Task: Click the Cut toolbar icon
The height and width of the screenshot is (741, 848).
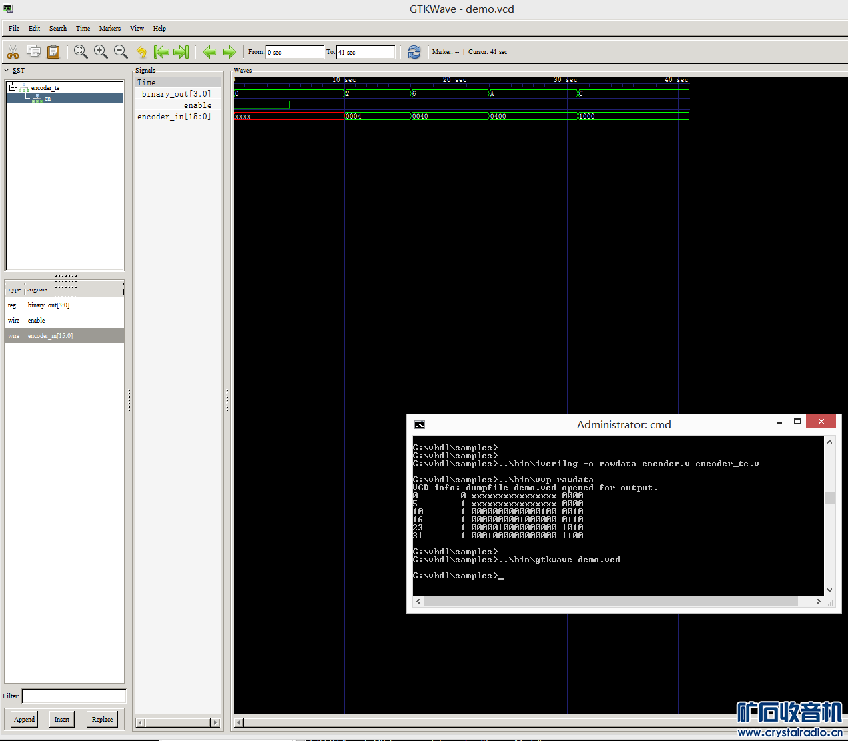Action: 13,51
